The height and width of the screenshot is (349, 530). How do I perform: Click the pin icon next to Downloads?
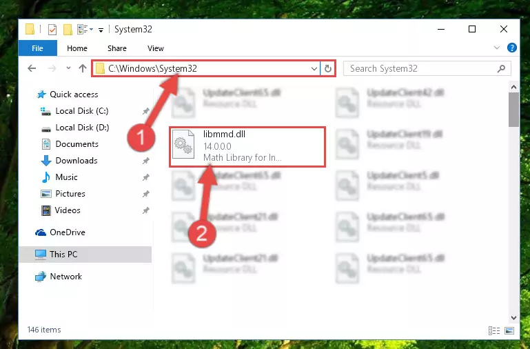pyautogui.click(x=145, y=161)
